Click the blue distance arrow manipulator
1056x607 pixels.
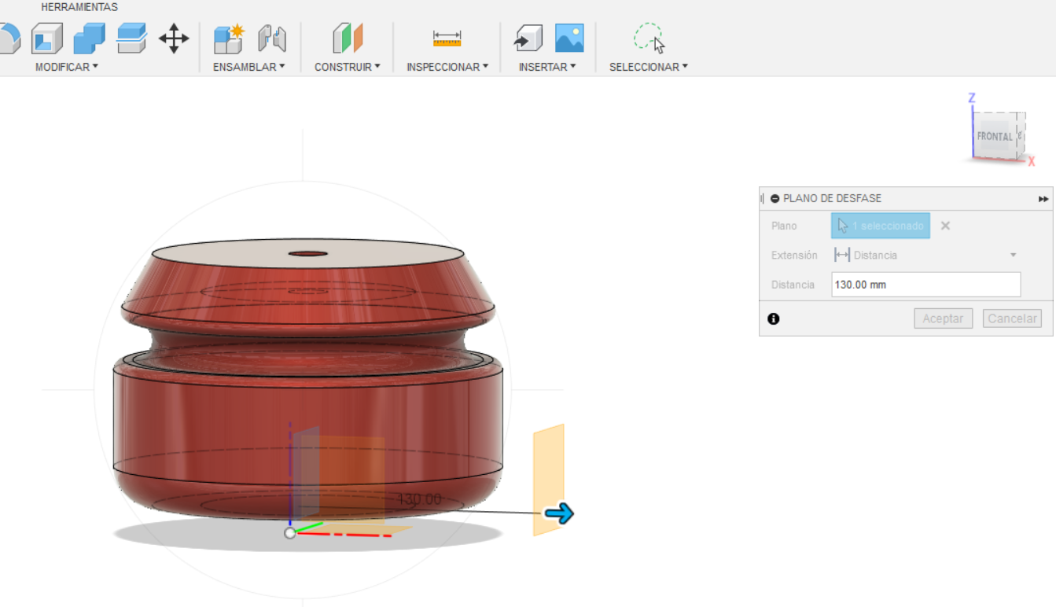point(559,514)
